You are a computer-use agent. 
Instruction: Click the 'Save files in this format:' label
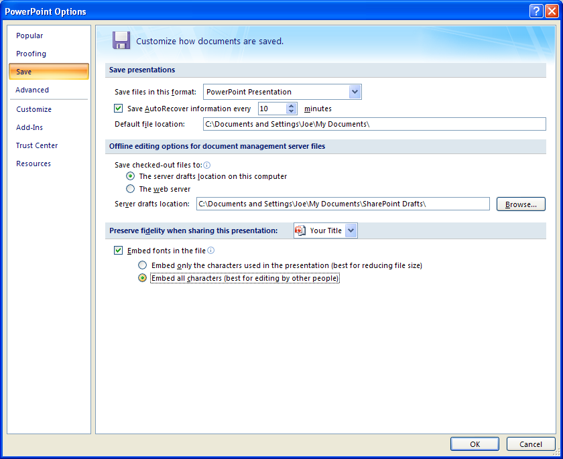(155, 92)
